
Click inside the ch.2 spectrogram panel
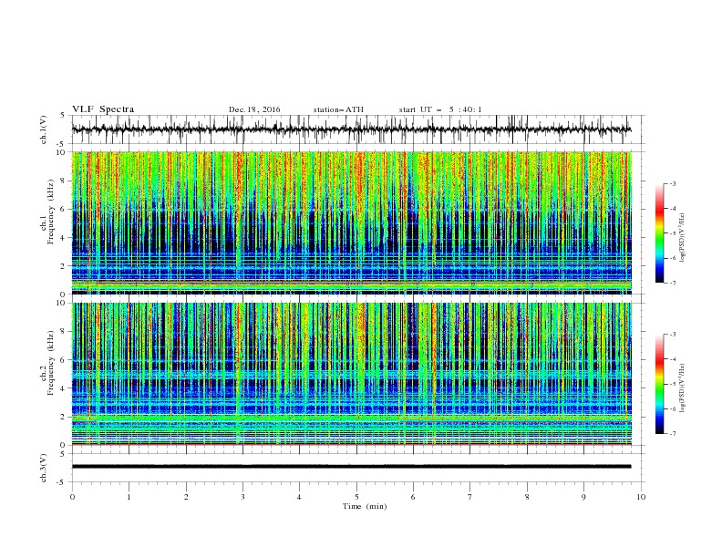coord(351,374)
